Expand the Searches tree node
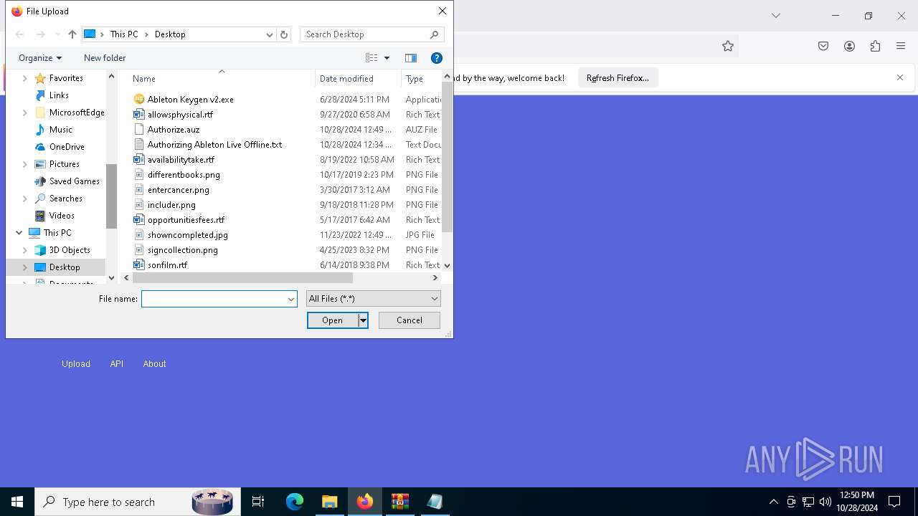This screenshot has width=918, height=516. point(25,199)
